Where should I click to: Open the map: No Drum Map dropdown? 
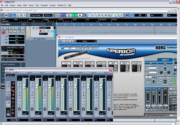[13, 60]
